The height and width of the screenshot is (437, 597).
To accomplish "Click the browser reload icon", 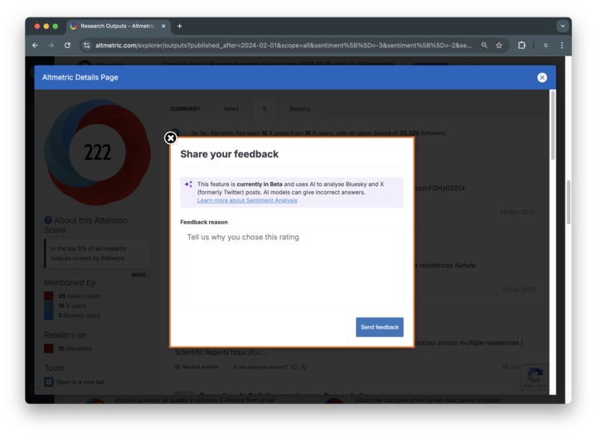I will coord(67,46).
